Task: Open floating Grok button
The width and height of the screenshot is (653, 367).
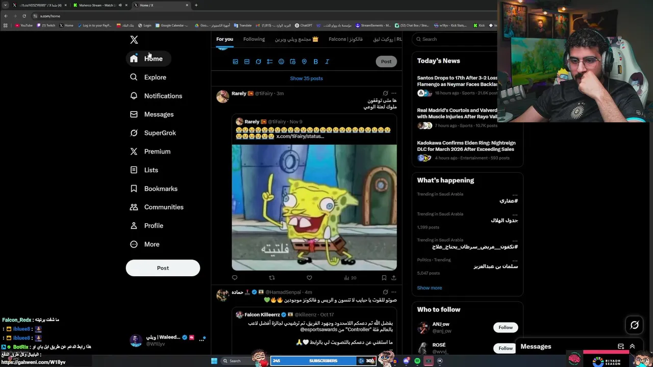Action: (635, 325)
